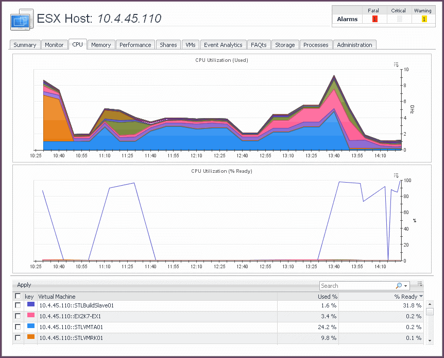Screen dimensions: 444x358
Task: Click the Apply button above the table
Action: click(24, 285)
